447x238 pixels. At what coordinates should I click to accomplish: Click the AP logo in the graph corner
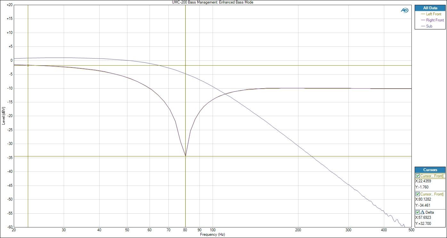[x=404, y=10]
